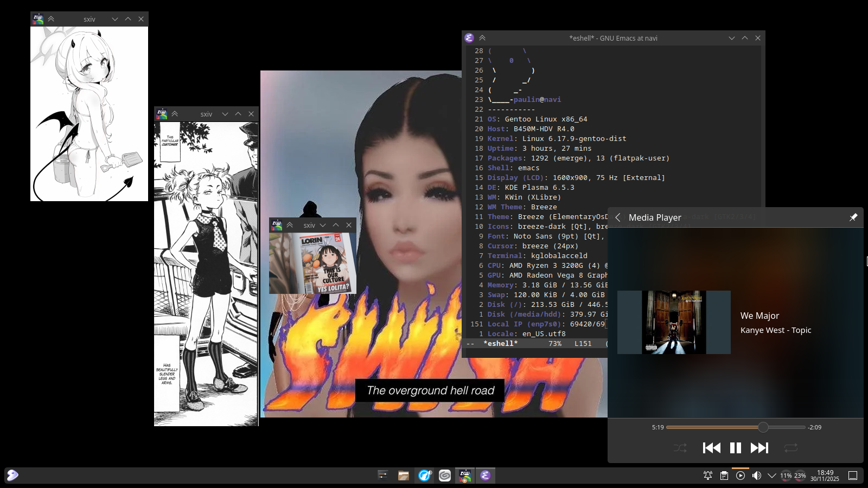Open the file manager from the taskbar
The height and width of the screenshot is (488, 868).
pos(403,476)
